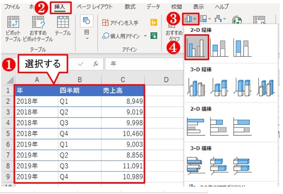
Task: Click header cell 四半期
Action: pyautogui.click(x=80, y=91)
